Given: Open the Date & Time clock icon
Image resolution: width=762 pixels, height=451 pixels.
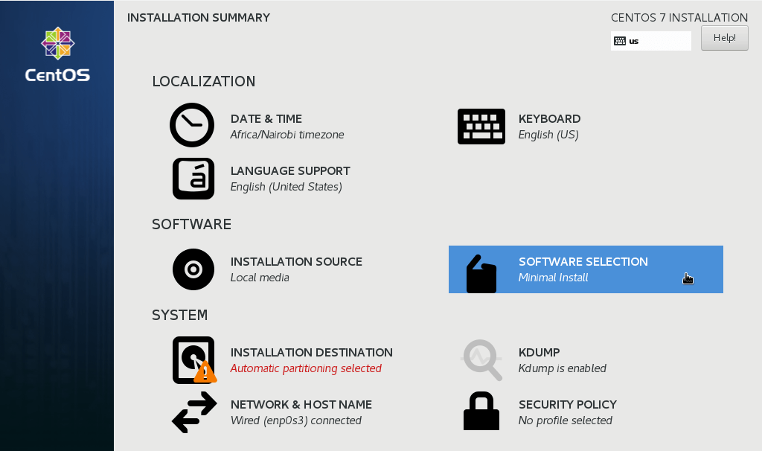Looking at the screenshot, I should [192, 125].
